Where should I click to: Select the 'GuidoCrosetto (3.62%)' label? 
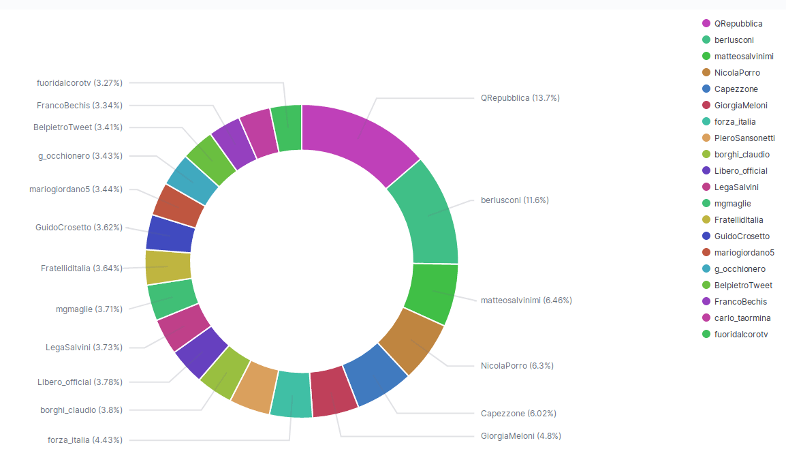coord(79,228)
